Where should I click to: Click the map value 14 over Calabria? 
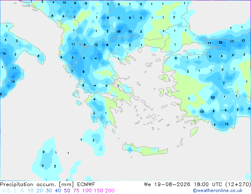point(13,82)
